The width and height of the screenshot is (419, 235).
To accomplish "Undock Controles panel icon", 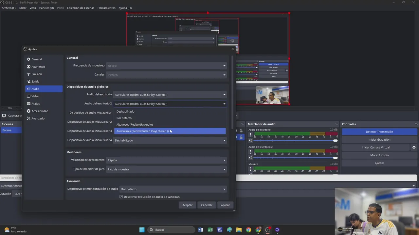I will [416, 124].
